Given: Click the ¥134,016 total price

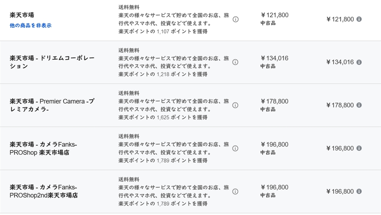Looking at the screenshot, I should pos(340,62).
